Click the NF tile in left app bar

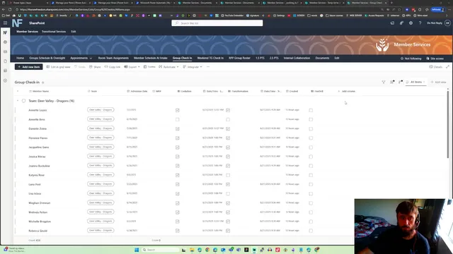[5, 32]
